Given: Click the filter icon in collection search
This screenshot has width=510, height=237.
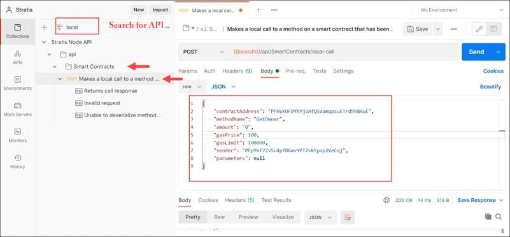Looking at the screenshot, I should coord(59,27).
